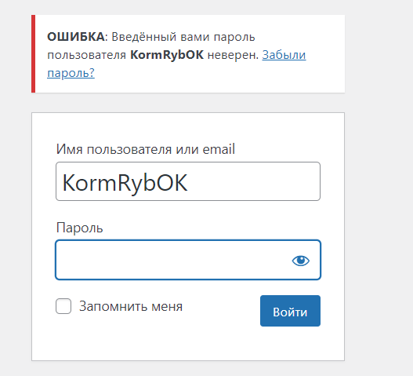The image size is (413, 376).
Task: Focus the Пароль input field
Action: point(188,260)
